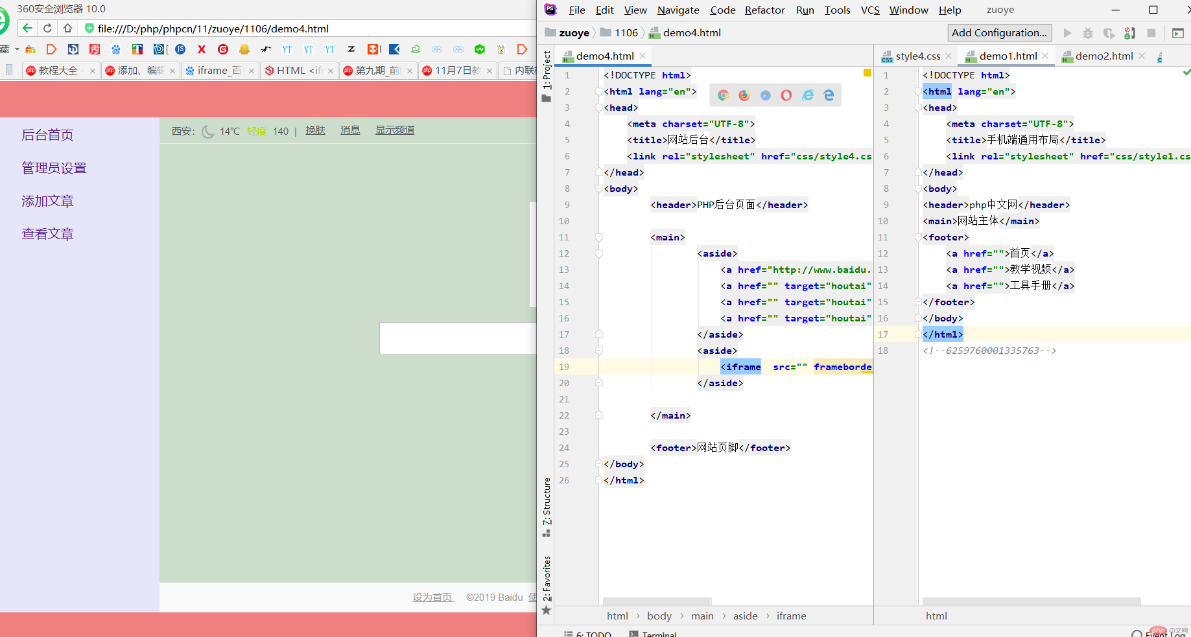Open the Z: Structure tool window
Viewport: 1191px width, 637px height.
tap(547, 507)
